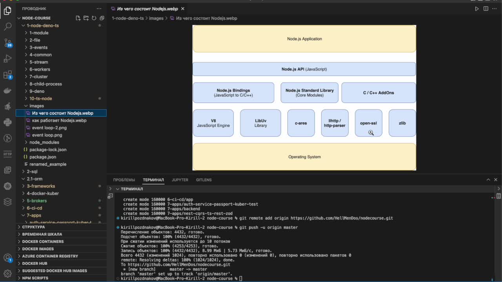
Task: Expand the NPM SCRIPTS section
Action: pyautogui.click(x=61, y=278)
